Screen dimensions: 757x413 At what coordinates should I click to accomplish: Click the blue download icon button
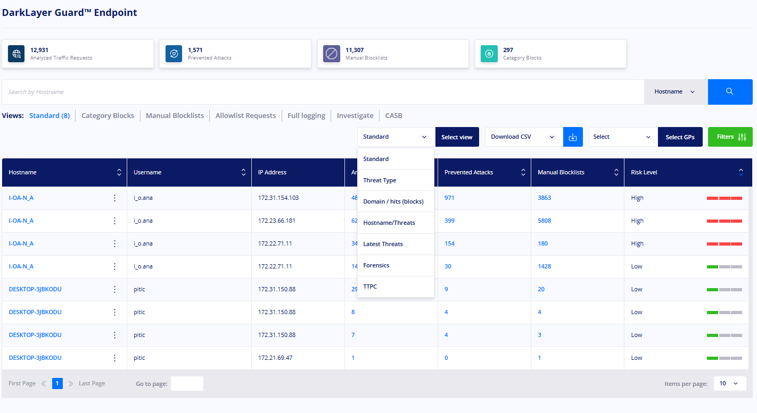pyautogui.click(x=573, y=137)
